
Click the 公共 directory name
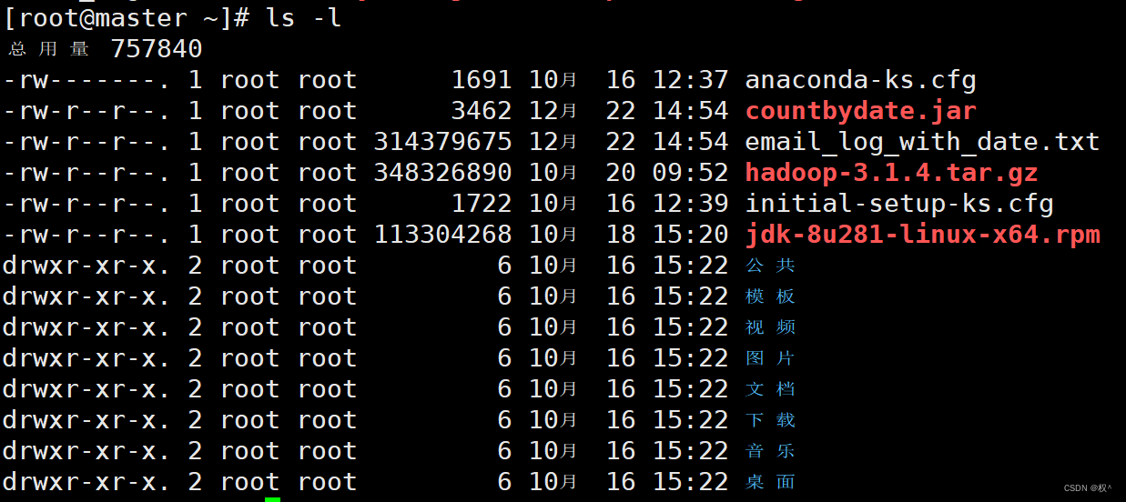(x=770, y=266)
